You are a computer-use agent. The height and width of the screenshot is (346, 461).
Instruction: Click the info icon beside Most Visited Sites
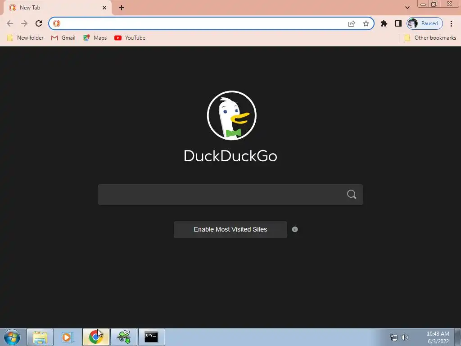click(x=295, y=229)
